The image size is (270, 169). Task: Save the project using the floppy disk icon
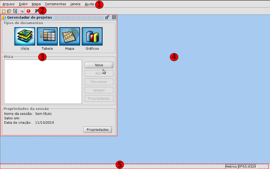15,11
